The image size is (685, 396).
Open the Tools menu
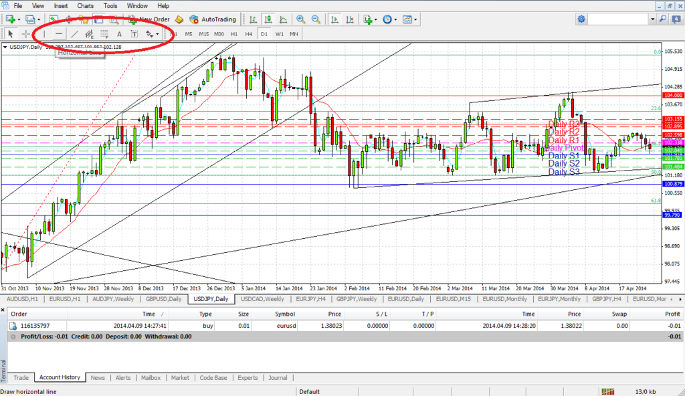(x=110, y=5)
